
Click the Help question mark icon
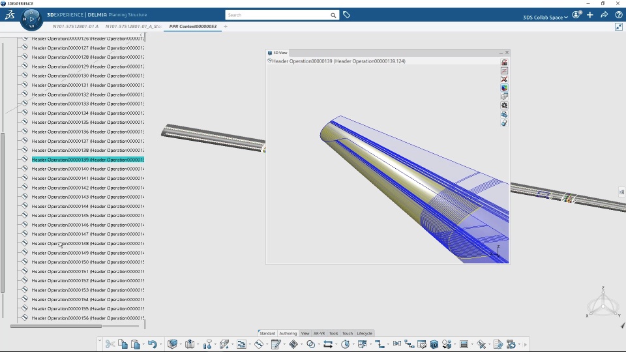click(x=619, y=15)
